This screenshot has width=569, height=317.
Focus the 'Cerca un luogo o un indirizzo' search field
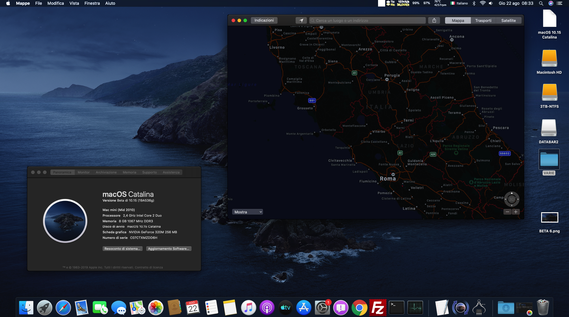[x=367, y=20]
